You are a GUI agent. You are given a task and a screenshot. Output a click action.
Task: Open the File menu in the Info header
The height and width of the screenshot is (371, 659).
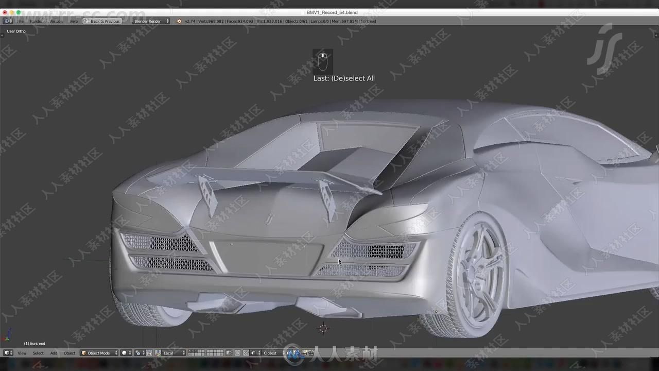pyautogui.click(x=21, y=21)
